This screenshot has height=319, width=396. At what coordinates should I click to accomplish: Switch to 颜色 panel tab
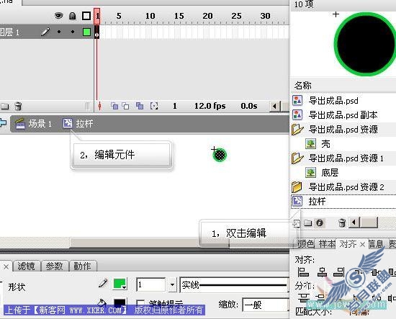pyautogui.click(x=305, y=244)
